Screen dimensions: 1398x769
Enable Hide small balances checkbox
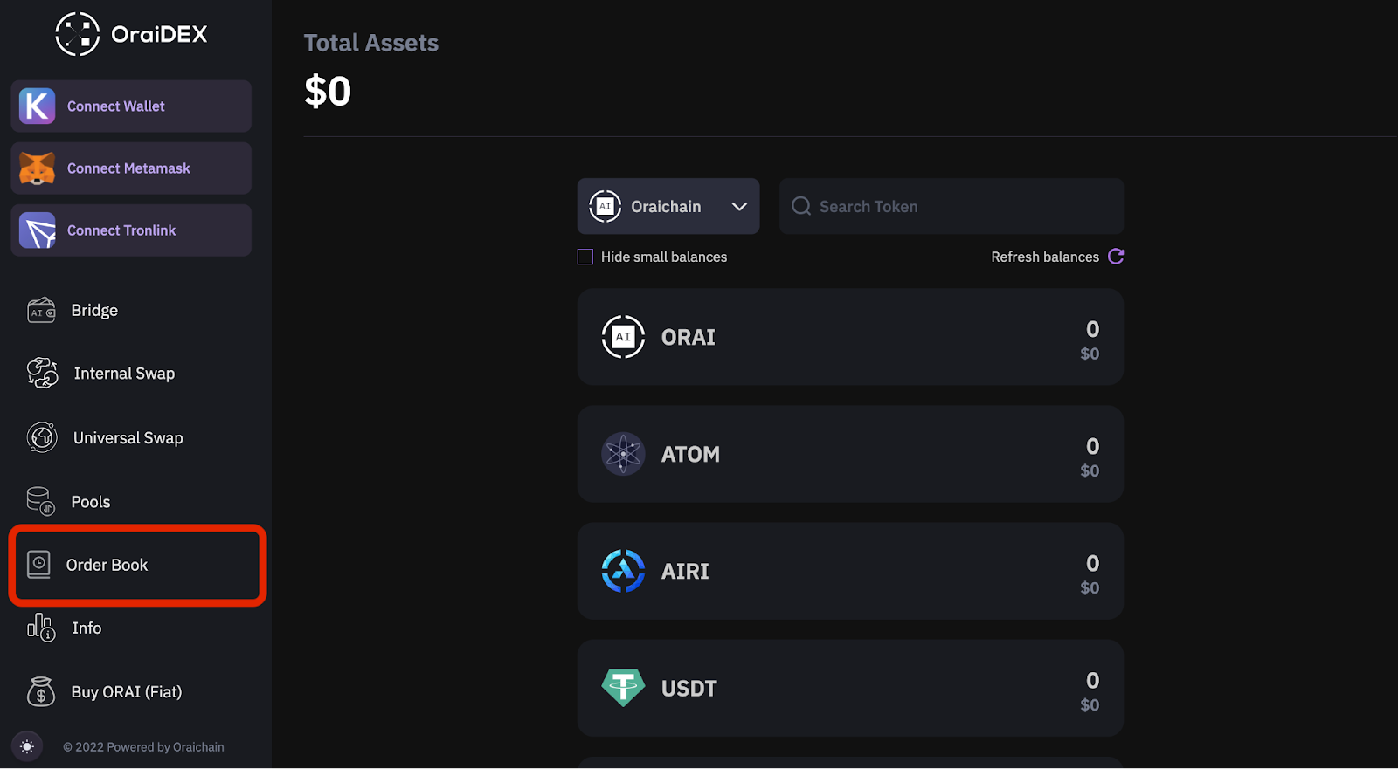point(585,257)
